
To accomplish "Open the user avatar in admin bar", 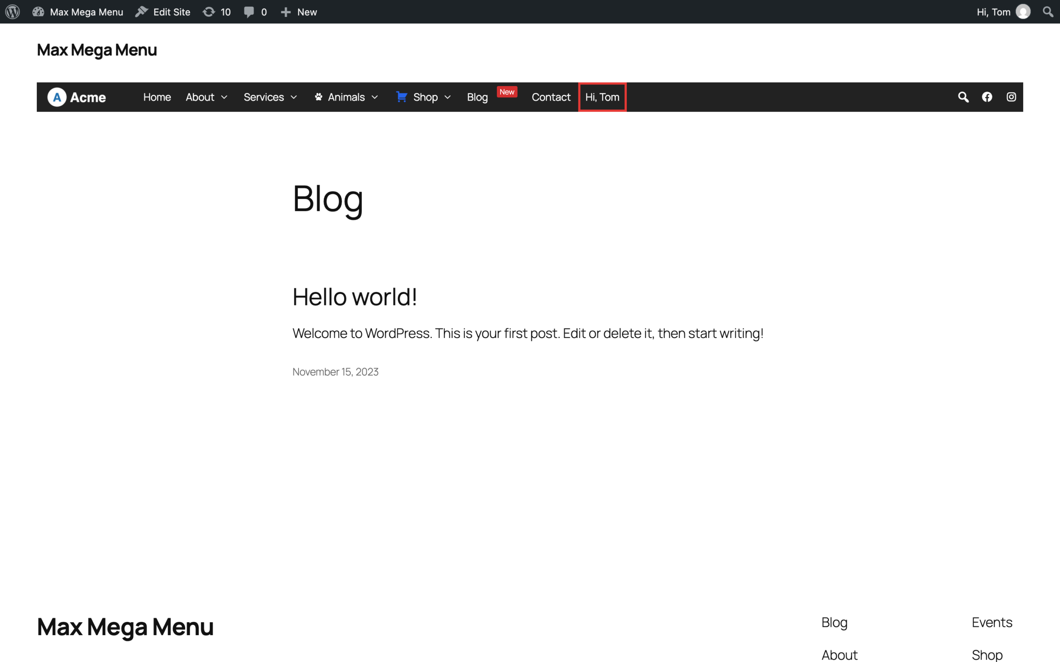I will [1023, 12].
